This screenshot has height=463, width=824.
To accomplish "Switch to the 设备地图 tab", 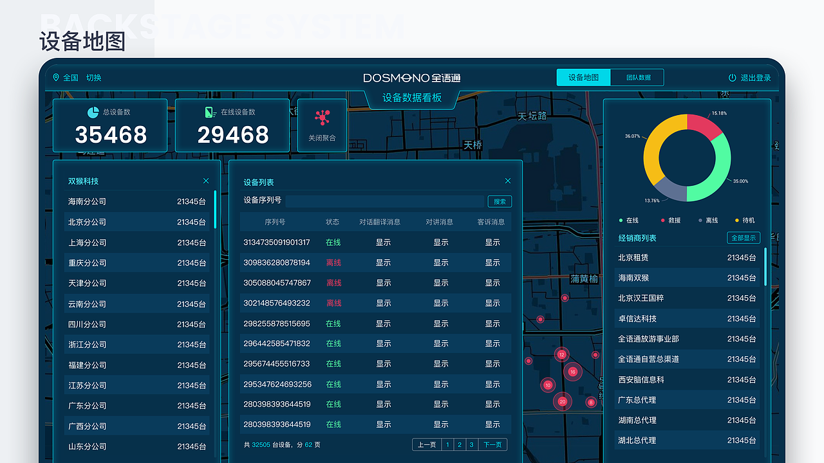I will click(583, 78).
